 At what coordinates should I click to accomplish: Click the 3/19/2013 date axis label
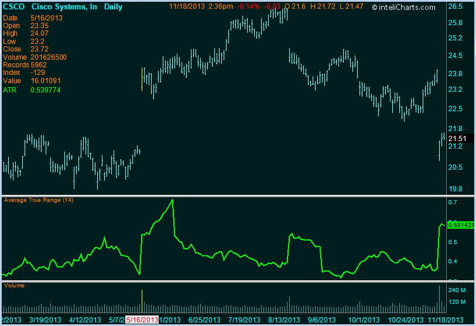pos(45,320)
